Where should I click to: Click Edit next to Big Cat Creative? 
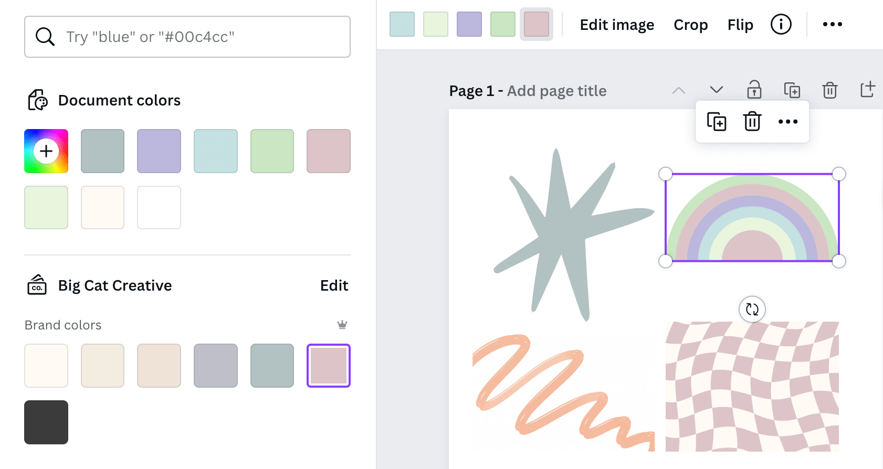pos(334,285)
